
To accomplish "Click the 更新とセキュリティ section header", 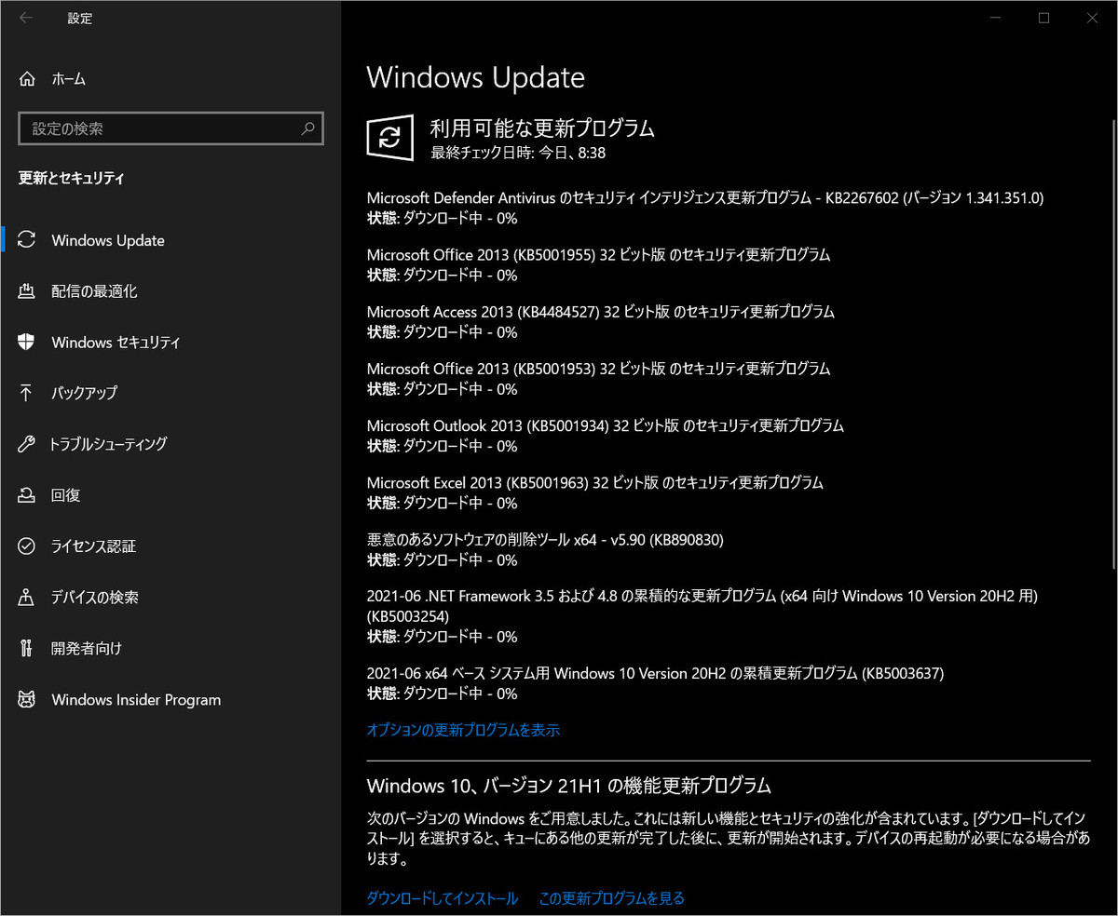I will (72, 178).
